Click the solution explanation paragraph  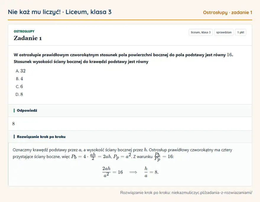tap(122, 153)
